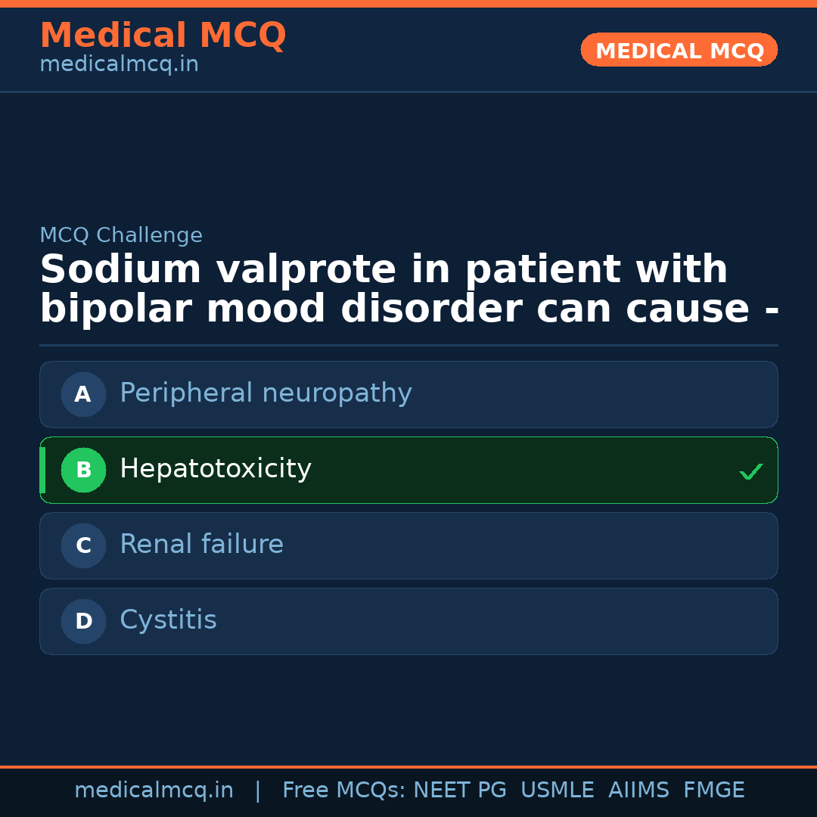Screen dimensions: 817x817
Task: Open medicalmcq.in link in the footer
Action: click(154, 791)
